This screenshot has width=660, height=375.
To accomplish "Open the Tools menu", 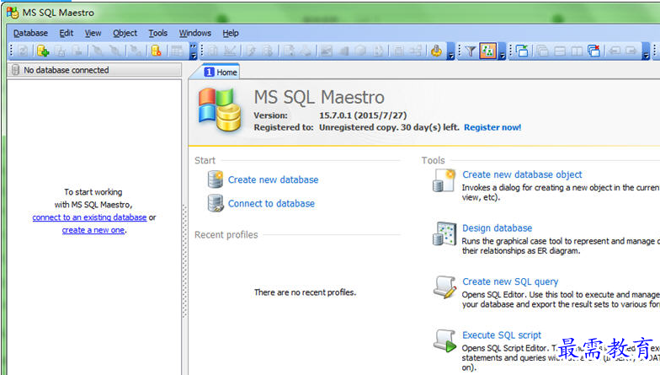I will point(157,33).
